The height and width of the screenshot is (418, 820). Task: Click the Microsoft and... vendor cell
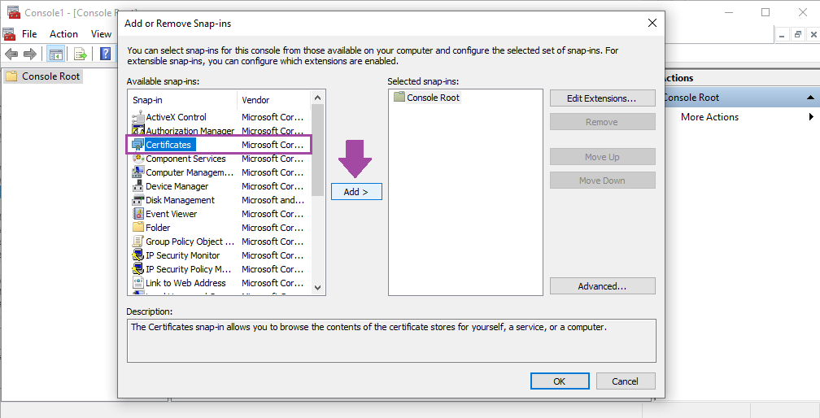(273, 200)
